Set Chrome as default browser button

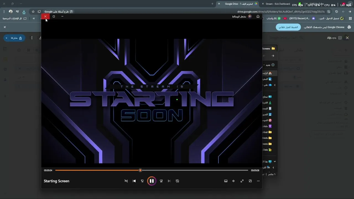pyautogui.click(x=288, y=27)
